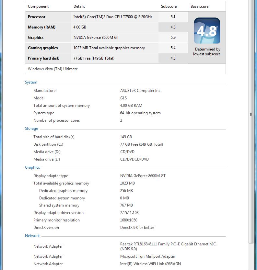
Task: Click '77GB Free (149GB Total)' detail
Action: point(94,58)
